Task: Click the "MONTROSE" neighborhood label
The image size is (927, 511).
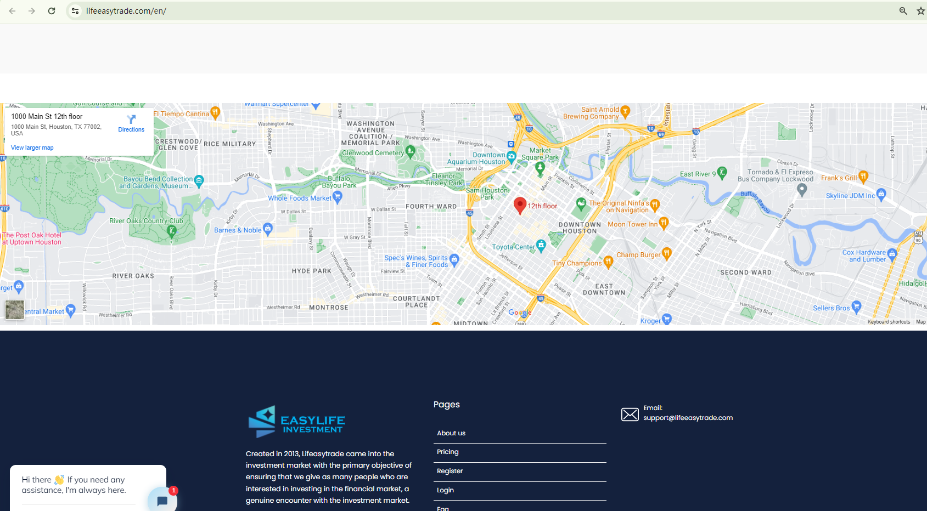Action: click(x=329, y=308)
